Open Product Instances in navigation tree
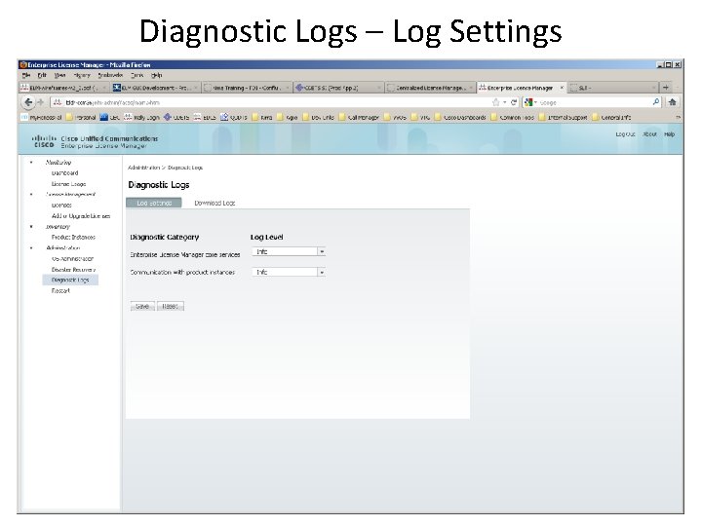The width and height of the screenshot is (702, 526). click(x=73, y=237)
